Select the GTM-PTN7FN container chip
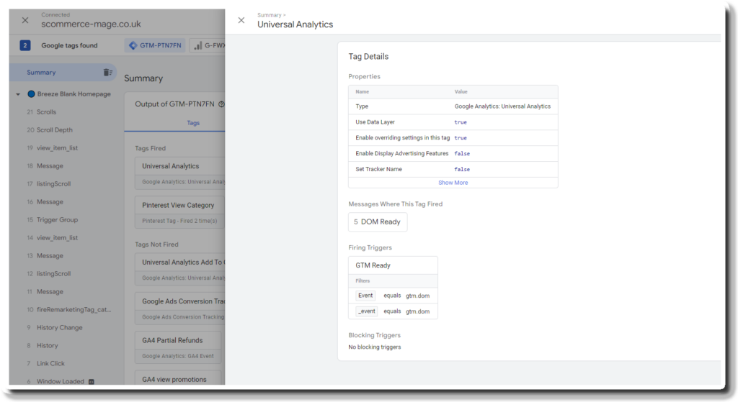 [x=155, y=45]
